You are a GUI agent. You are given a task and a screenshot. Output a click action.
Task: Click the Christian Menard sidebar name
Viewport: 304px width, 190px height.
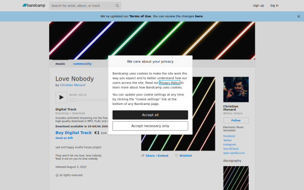[x=231, y=108]
